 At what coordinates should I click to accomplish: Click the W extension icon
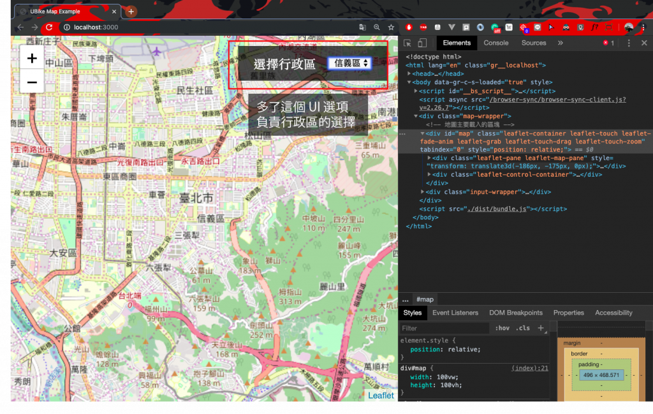(x=509, y=27)
